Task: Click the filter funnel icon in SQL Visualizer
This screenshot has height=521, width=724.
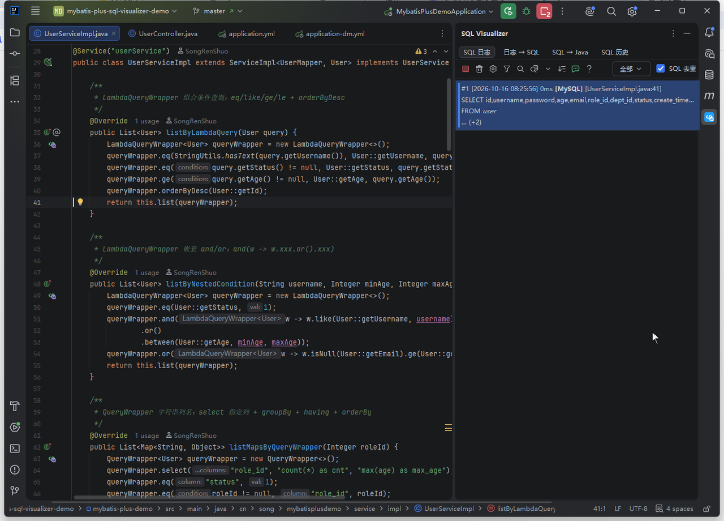Action: 507,69
